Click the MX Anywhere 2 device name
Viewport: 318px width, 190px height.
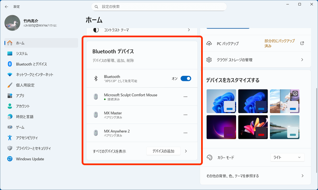(117, 131)
